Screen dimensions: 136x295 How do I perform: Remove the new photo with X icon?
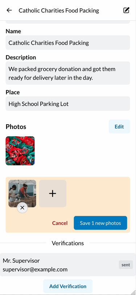pyautogui.click(x=22, y=208)
